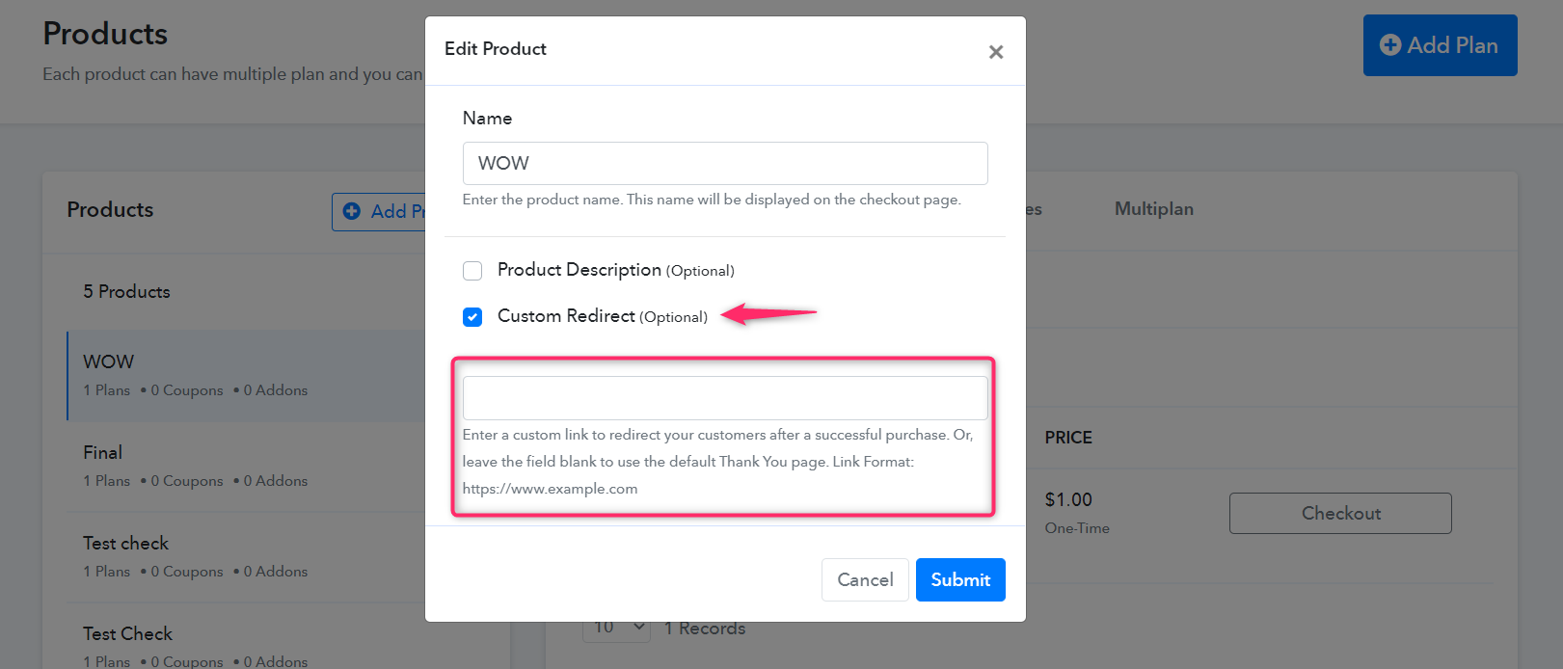The image size is (1563, 669).
Task: Cancel editing the product
Action: [865, 579]
